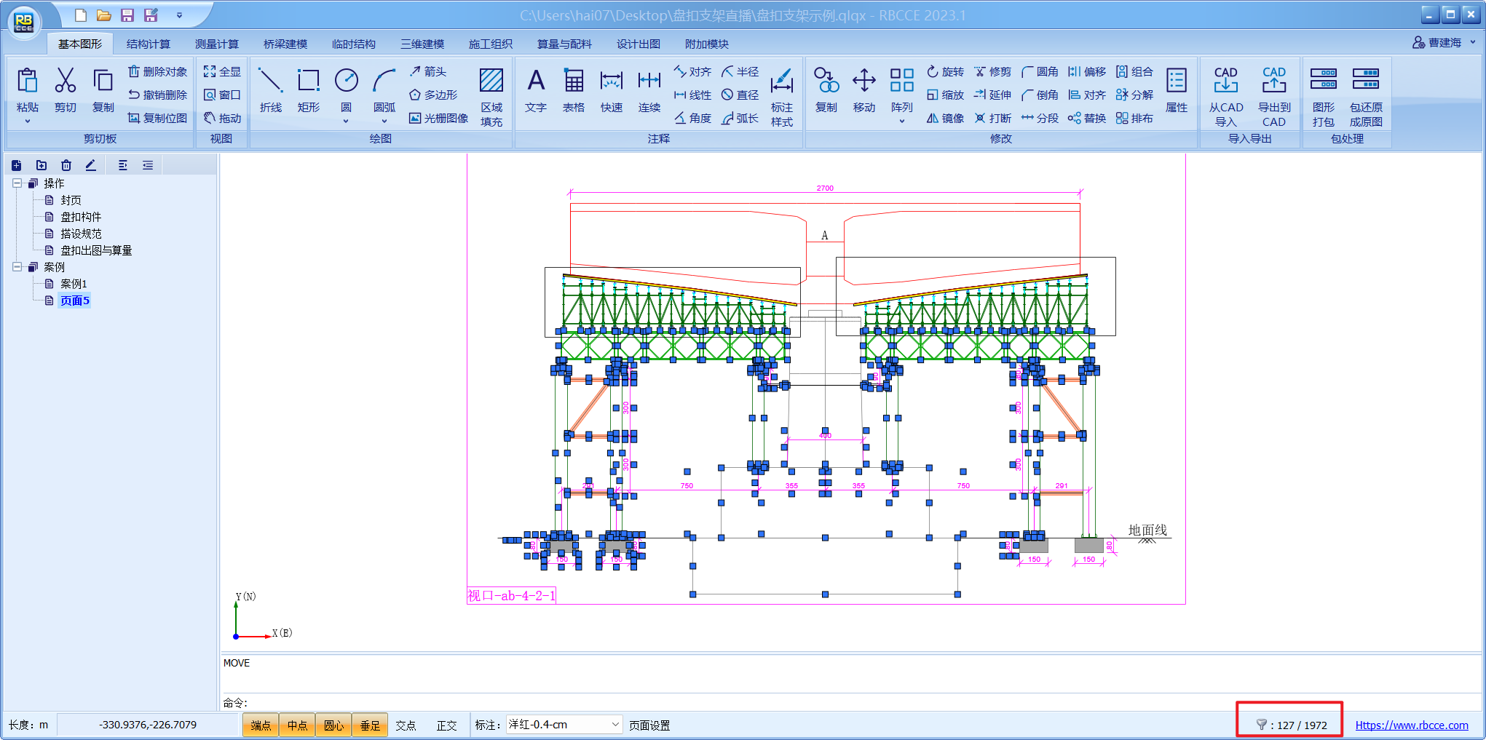Toggle endpoint (端点) snap mode
This screenshot has height=740, width=1486.
[x=261, y=725]
